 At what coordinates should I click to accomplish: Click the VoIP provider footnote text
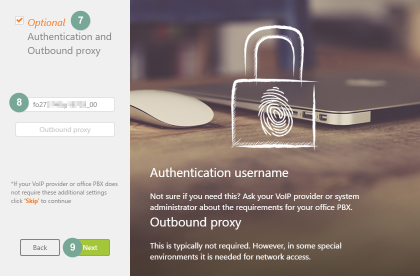pos(64,192)
